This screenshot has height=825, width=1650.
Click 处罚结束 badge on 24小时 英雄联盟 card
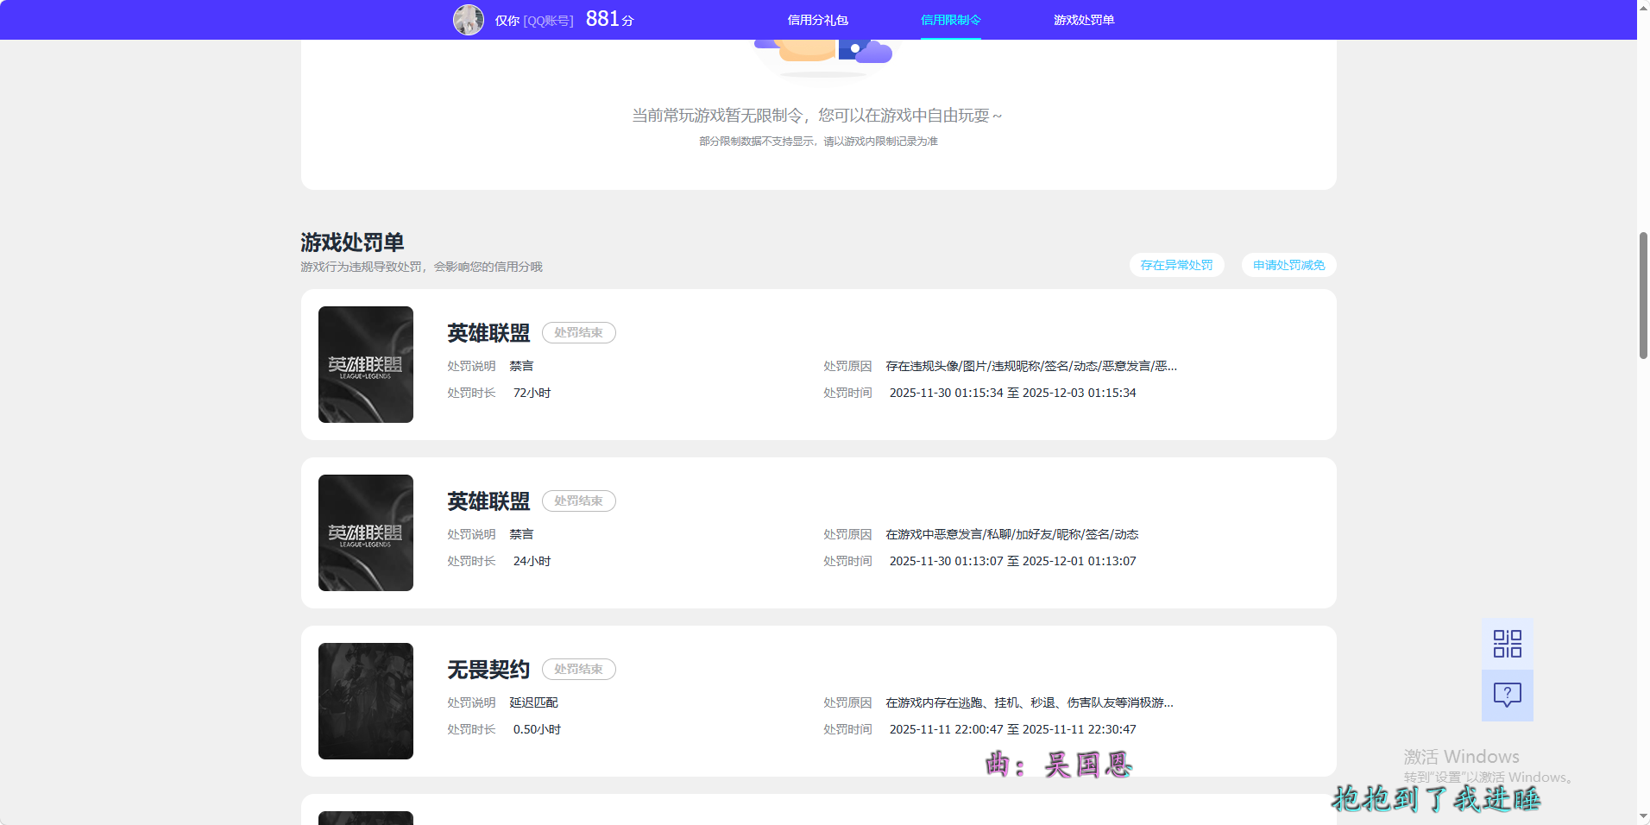coord(578,501)
